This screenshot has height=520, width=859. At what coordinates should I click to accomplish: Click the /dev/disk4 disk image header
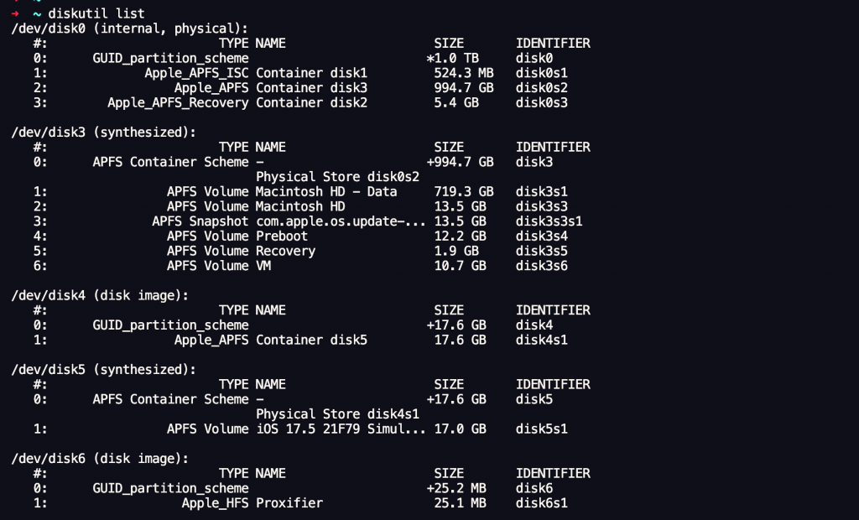tap(99, 295)
